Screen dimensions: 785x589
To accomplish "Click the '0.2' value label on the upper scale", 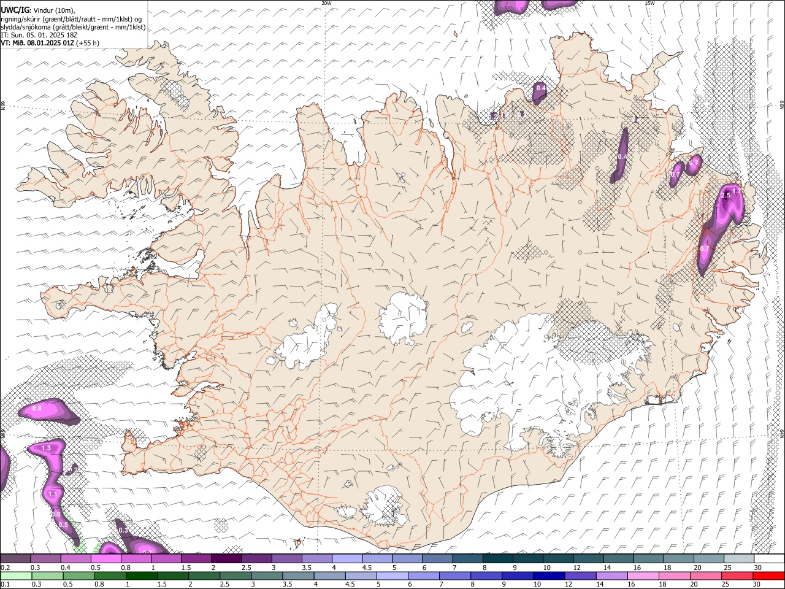I will (x=5, y=568).
